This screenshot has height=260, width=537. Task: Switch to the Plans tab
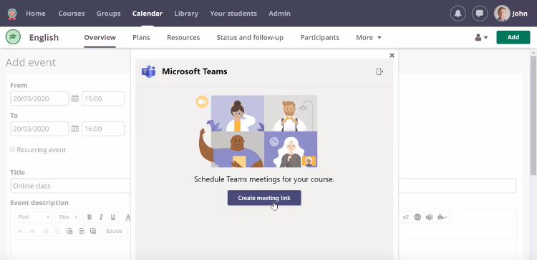click(x=141, y=38)
